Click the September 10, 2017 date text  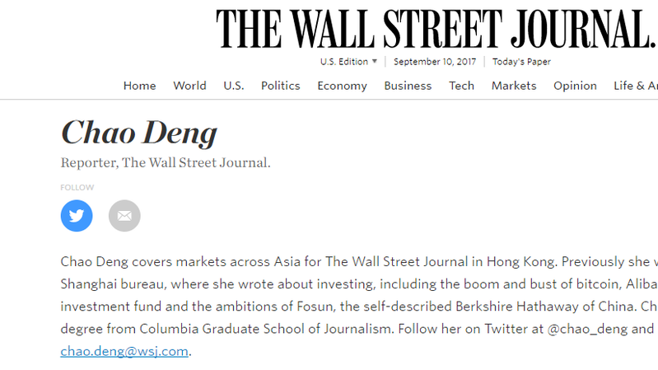(x=435, y=62)
